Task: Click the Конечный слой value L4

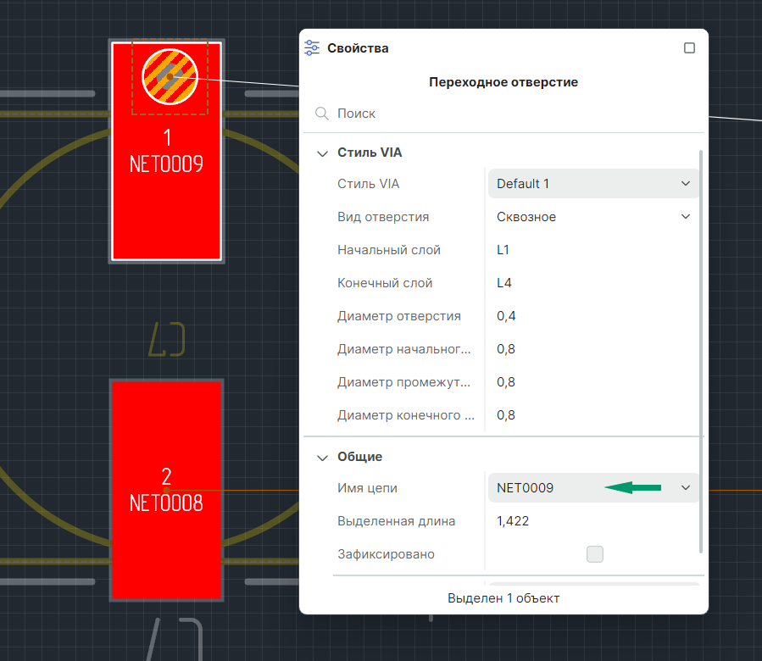Action: 504,283
